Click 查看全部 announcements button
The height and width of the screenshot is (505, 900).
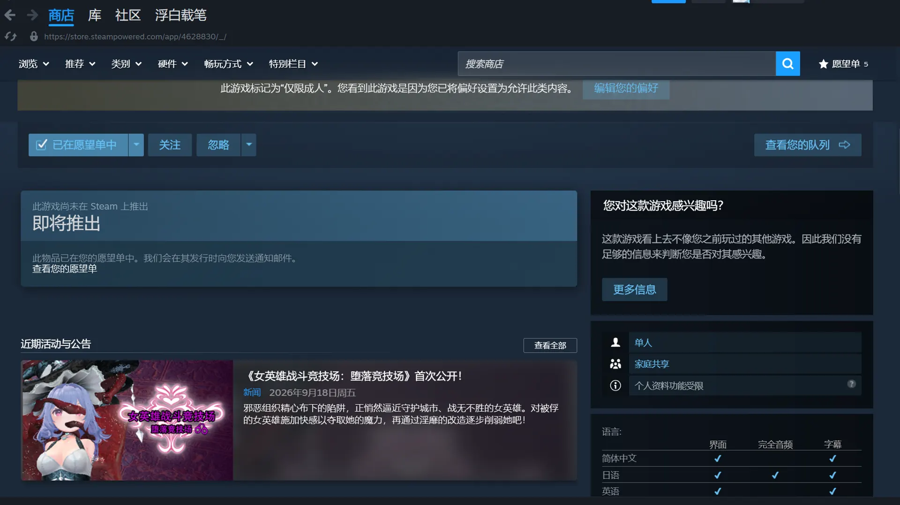(550, 346)
